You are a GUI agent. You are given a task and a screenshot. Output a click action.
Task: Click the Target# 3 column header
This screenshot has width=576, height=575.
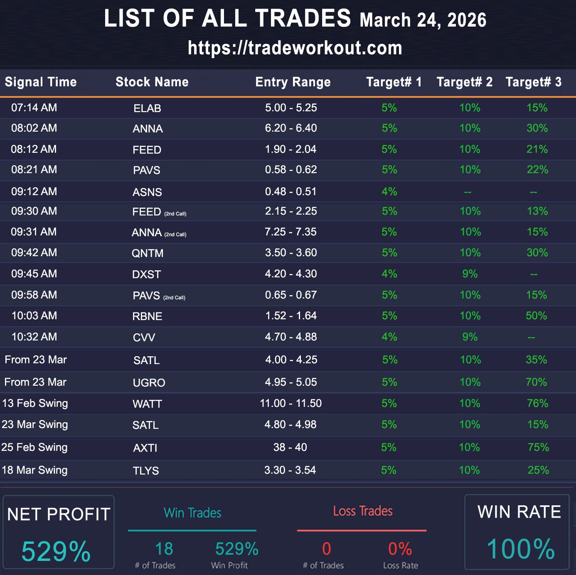pyautogui.click(x=533, y=82)
